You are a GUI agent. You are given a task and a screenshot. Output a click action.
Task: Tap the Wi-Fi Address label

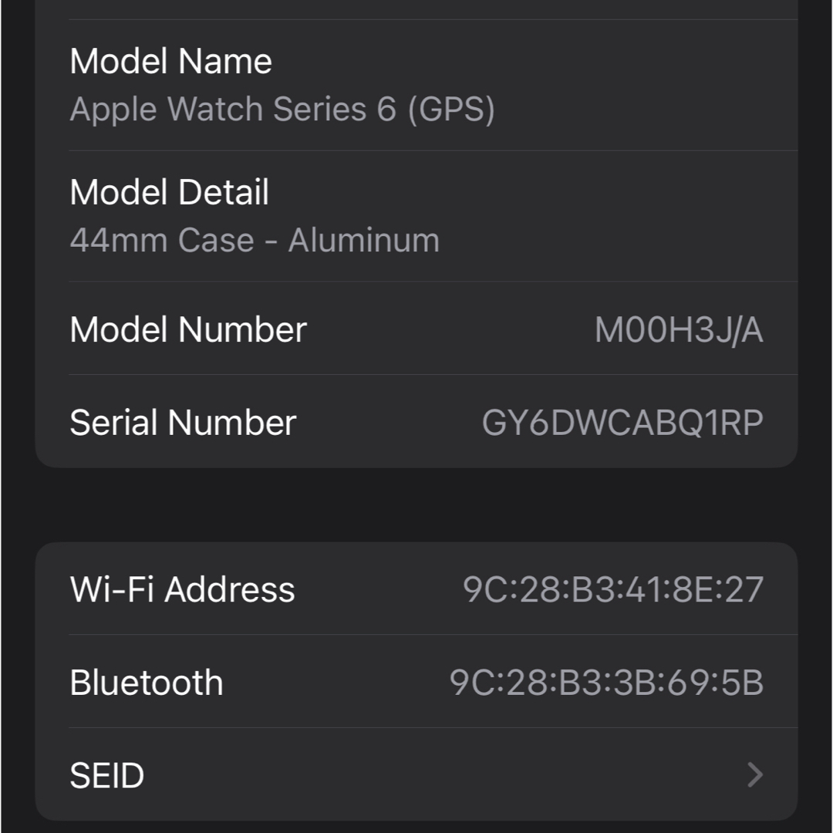click(182, 589)
